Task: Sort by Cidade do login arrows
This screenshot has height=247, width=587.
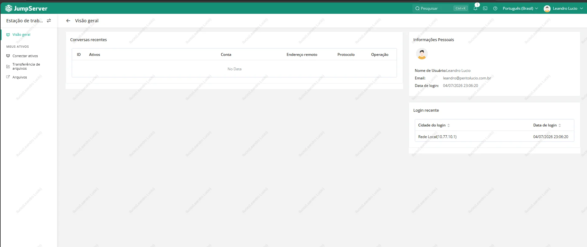Action: pos(449,125)
